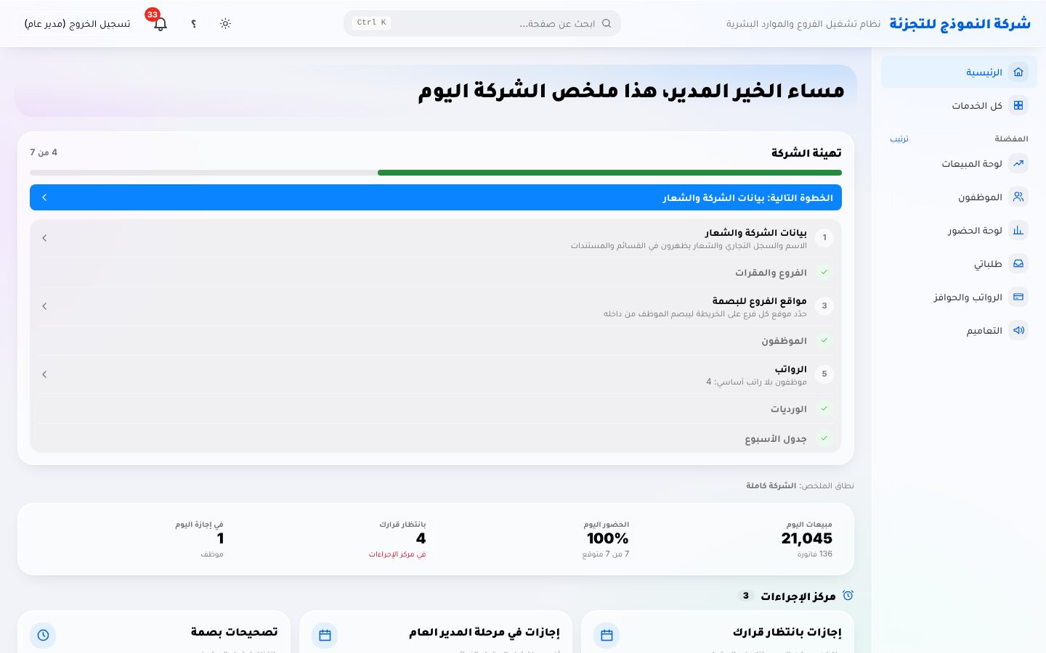Click the bar chart icon beside لوحة الحضور
Image resolution: width=1046 pixels, height=653 pixels.
tap(1018, 230)
